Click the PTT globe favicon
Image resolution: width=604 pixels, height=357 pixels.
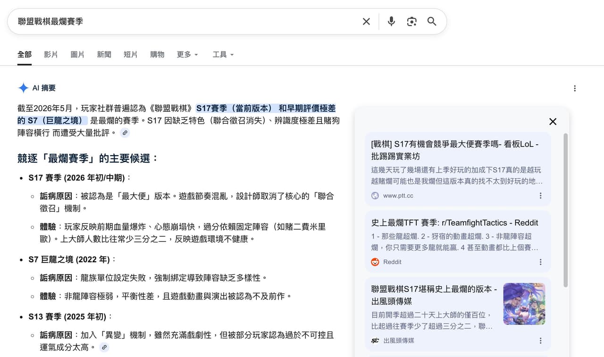375,196
